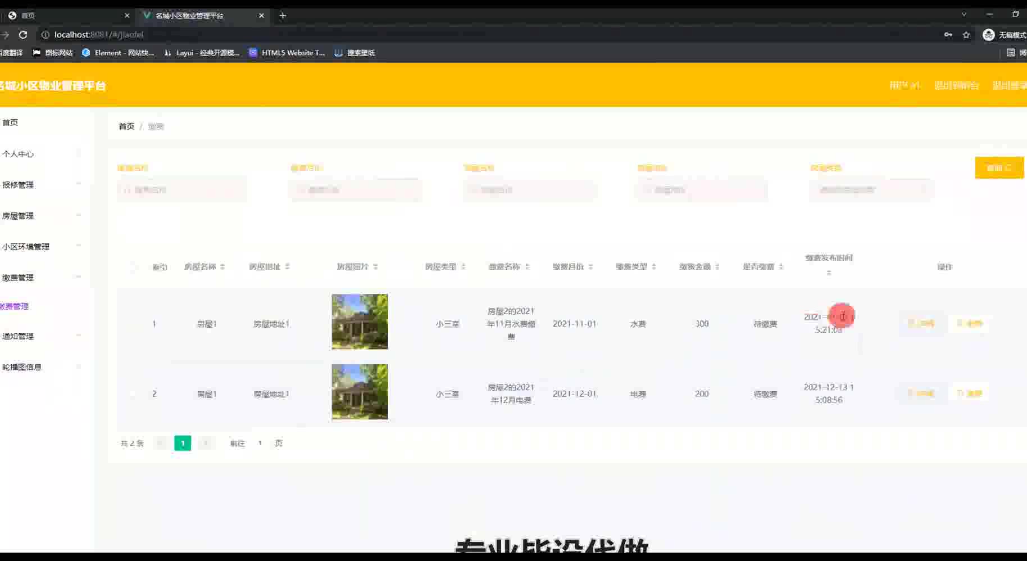
Task: Bookmark this page with the star icon
Action: [x=966, y=35]
